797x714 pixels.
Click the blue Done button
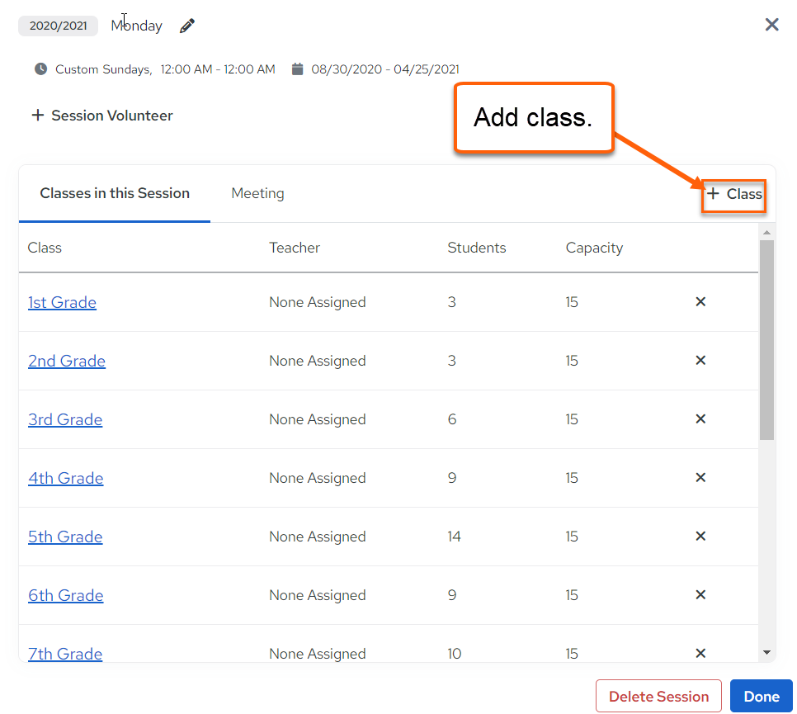click(x=762, y=696)
